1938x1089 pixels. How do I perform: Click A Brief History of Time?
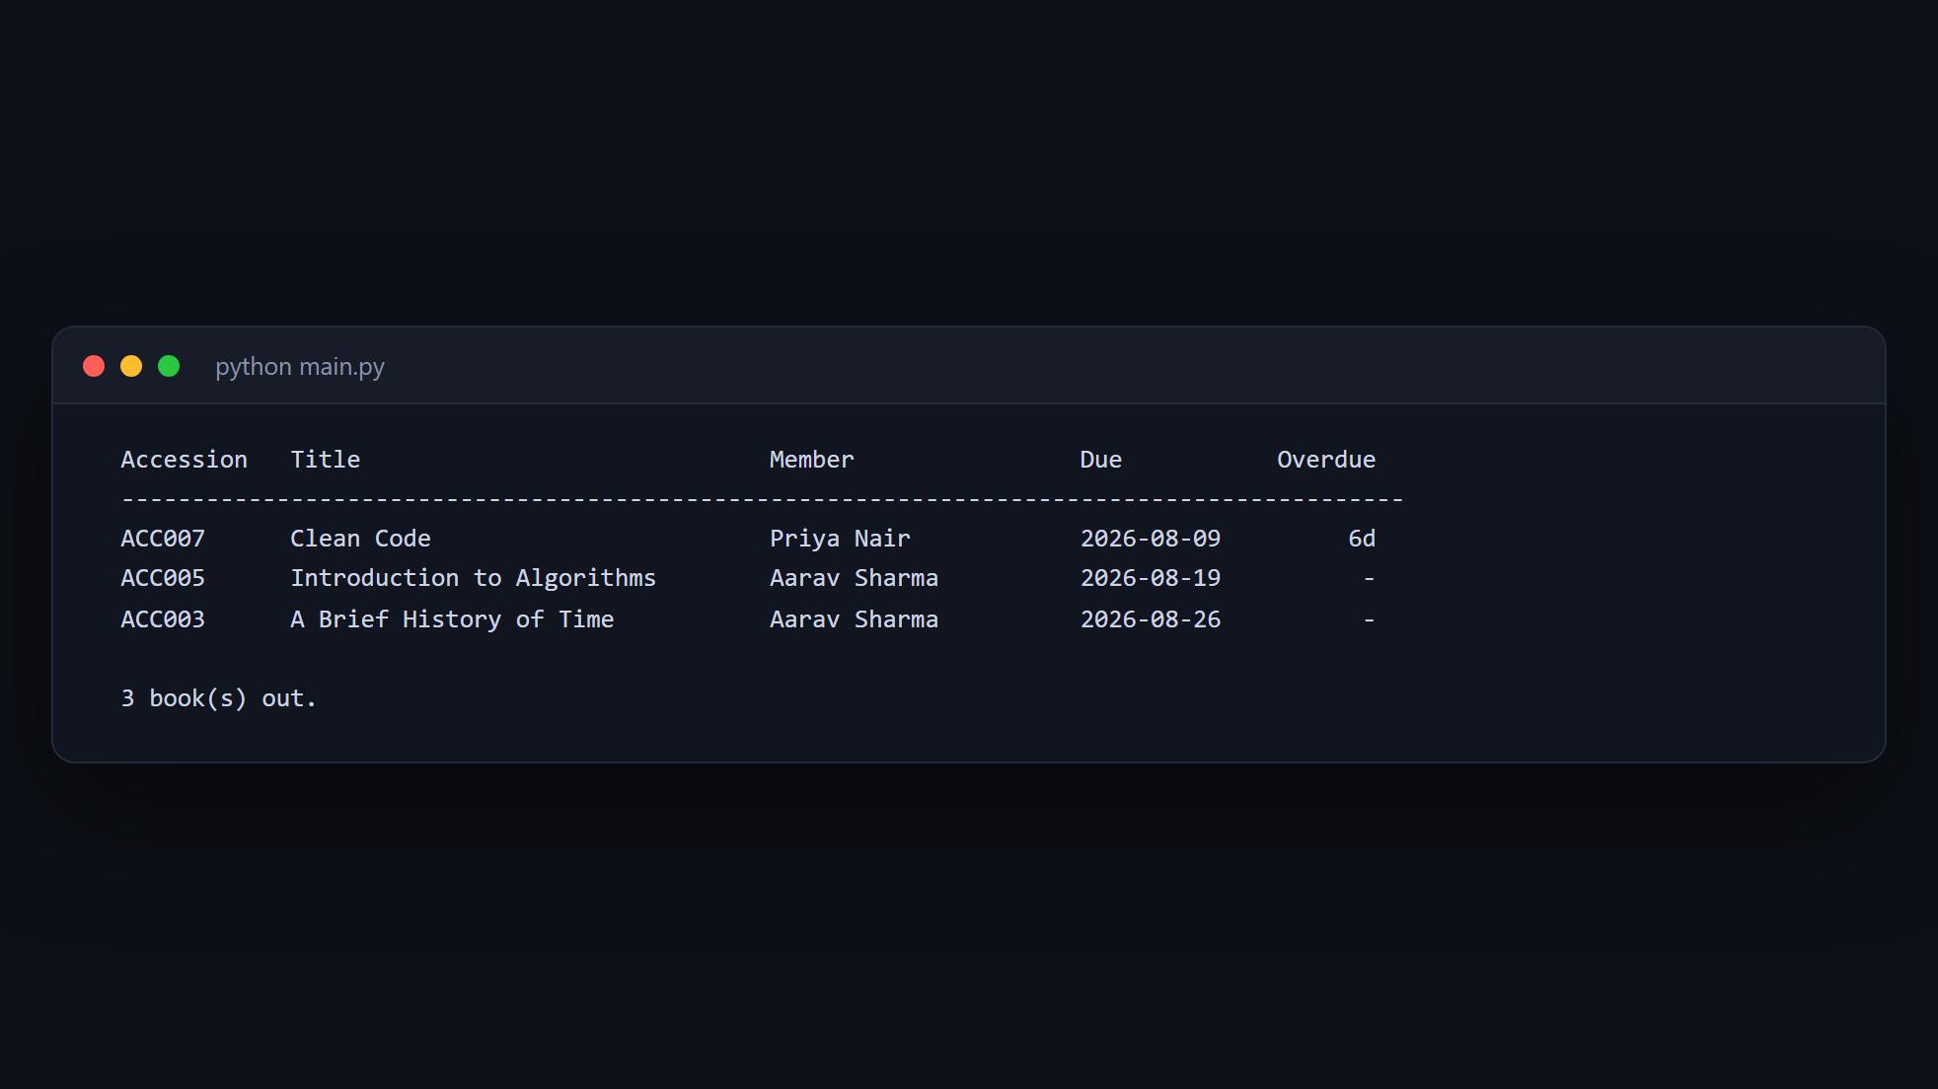(x=452, y=619)
